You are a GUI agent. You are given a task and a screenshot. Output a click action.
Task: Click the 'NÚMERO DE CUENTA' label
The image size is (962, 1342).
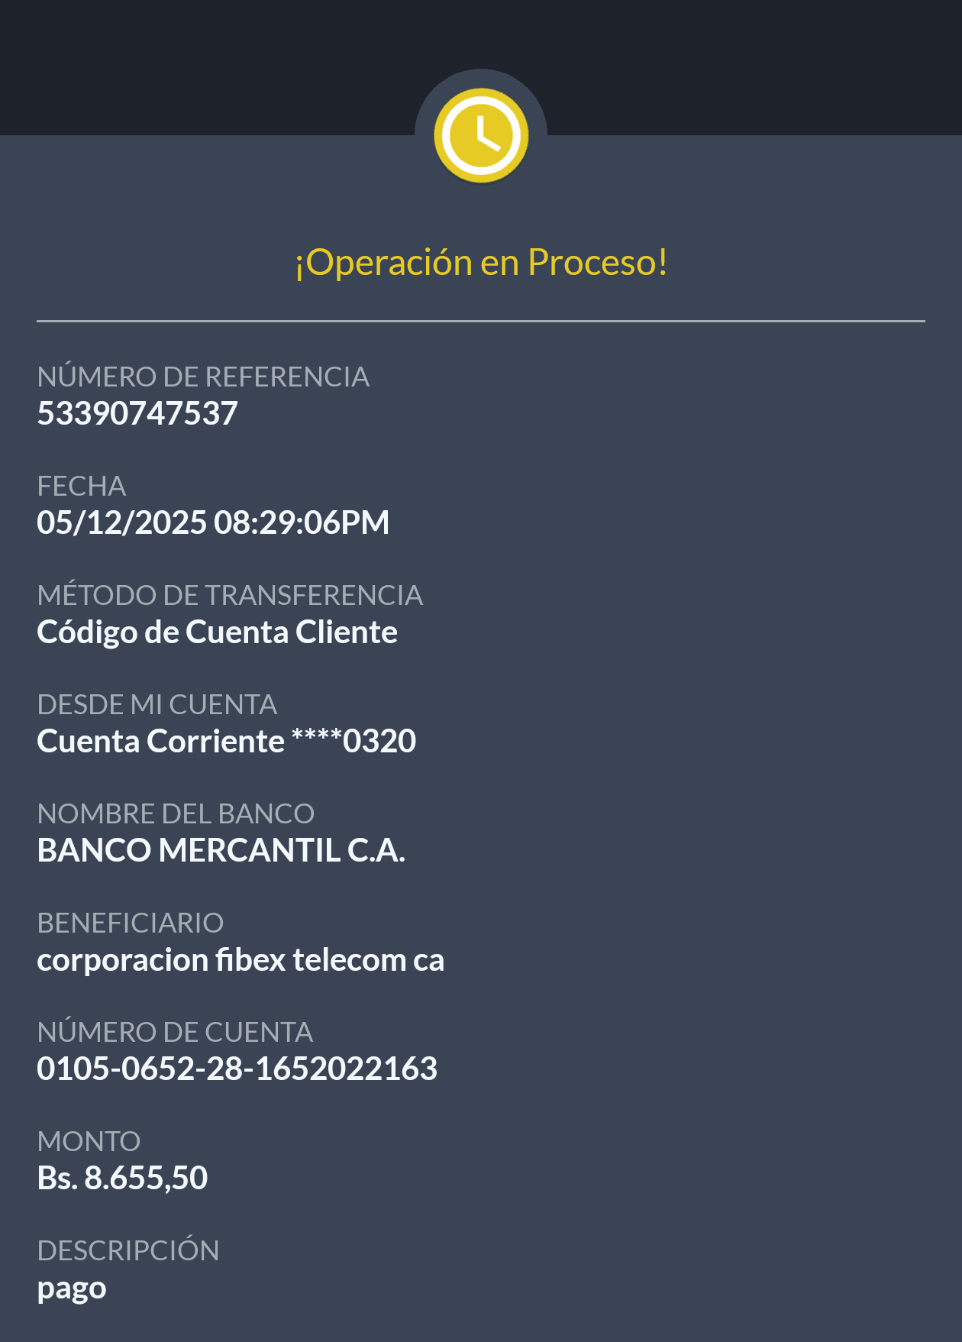[x=175, y=1032]
